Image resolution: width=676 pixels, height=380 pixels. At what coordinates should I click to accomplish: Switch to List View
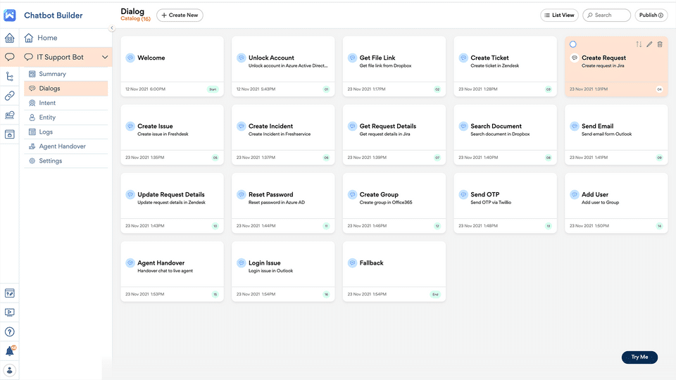559,15
